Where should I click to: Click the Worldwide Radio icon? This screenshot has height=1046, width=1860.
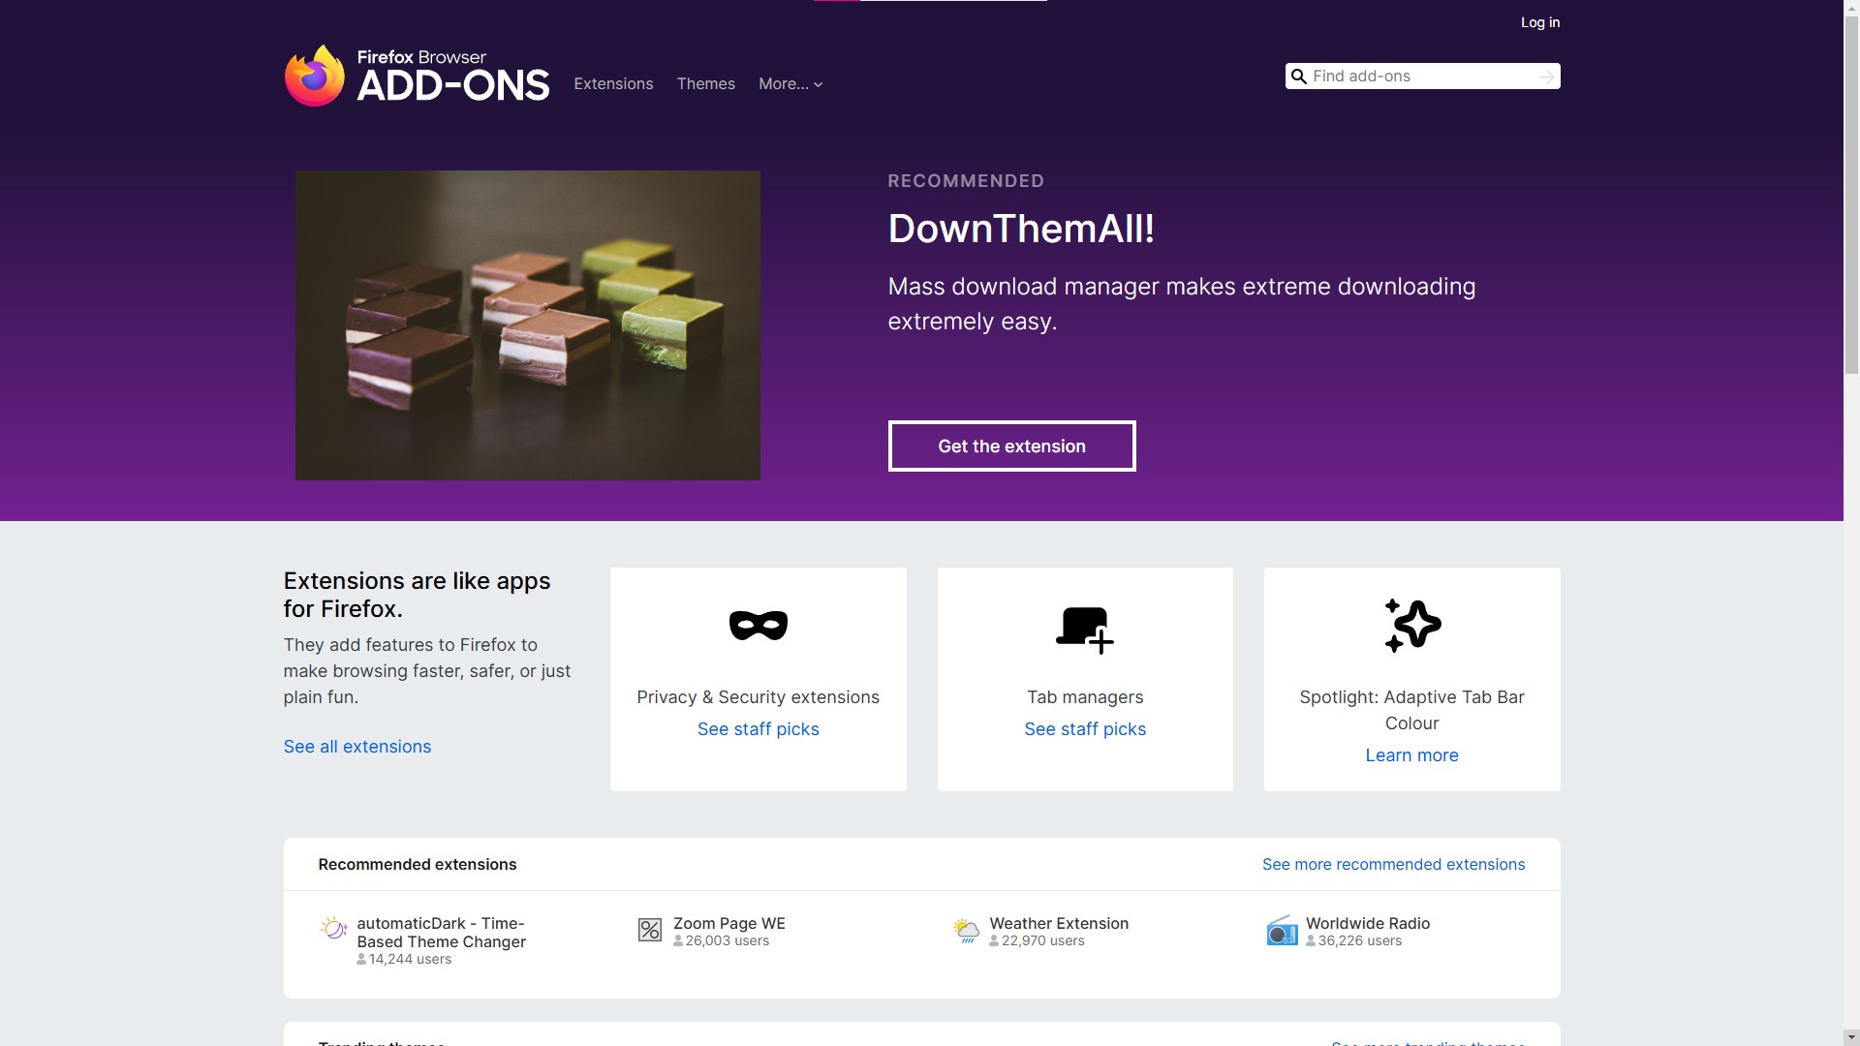tap(1282, 930)
